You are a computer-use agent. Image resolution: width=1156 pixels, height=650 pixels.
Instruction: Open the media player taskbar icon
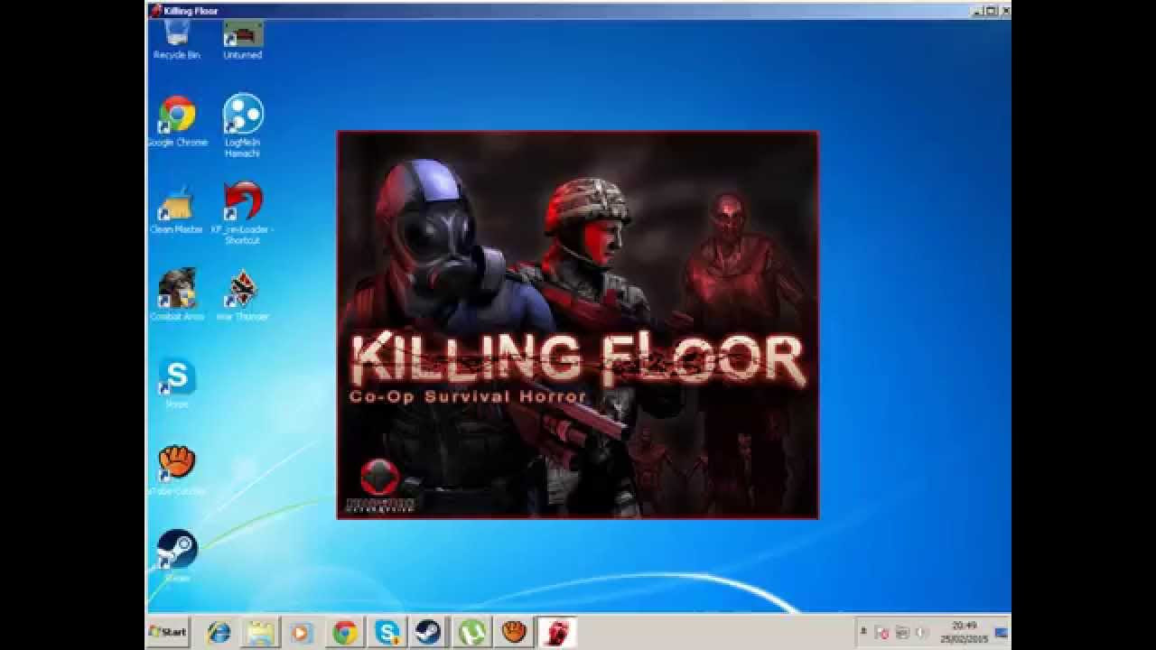point(303,632)
